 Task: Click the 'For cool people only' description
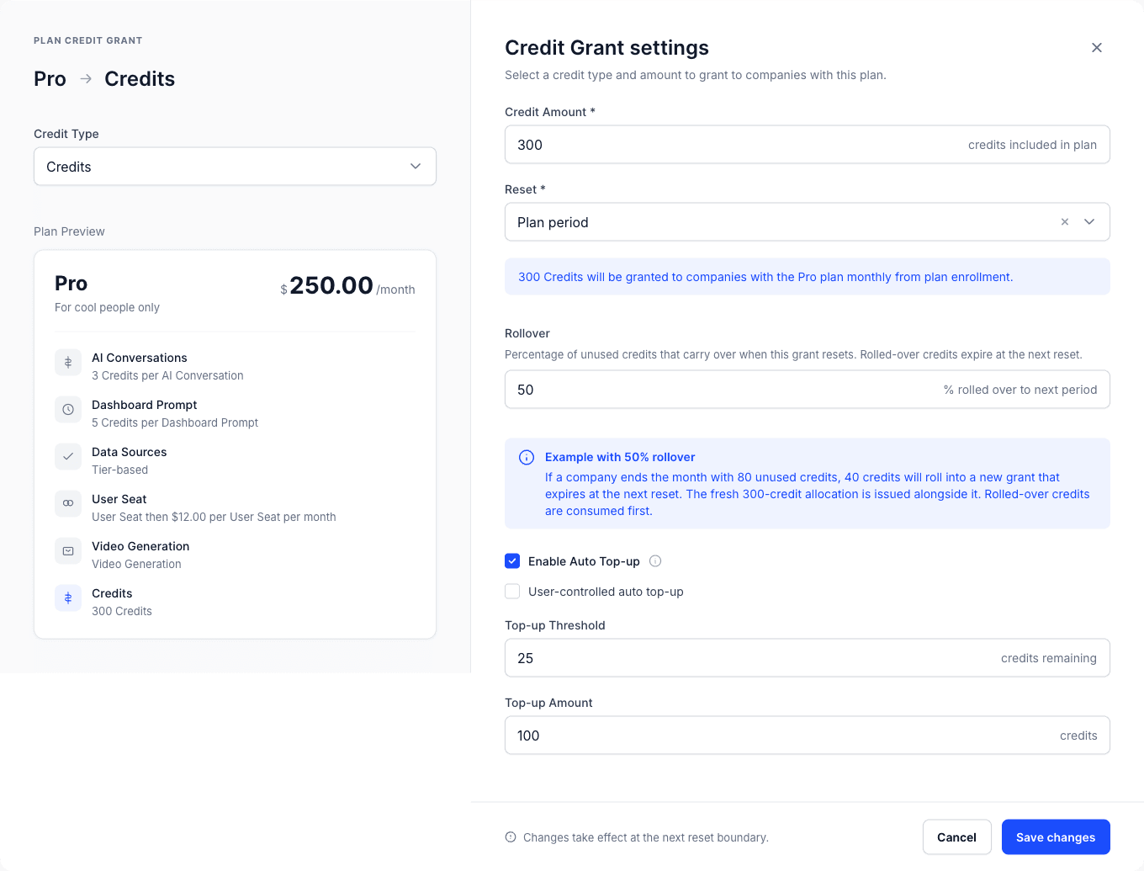coord(107,308)
